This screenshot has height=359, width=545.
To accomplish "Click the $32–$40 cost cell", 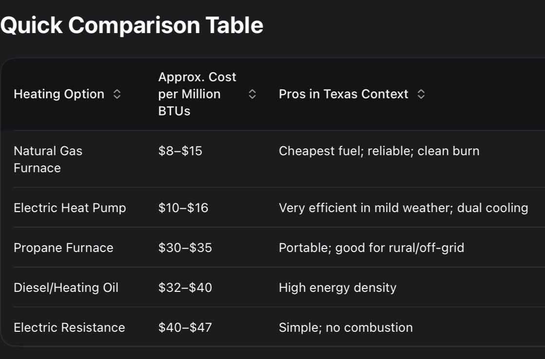I will [185, 287].
